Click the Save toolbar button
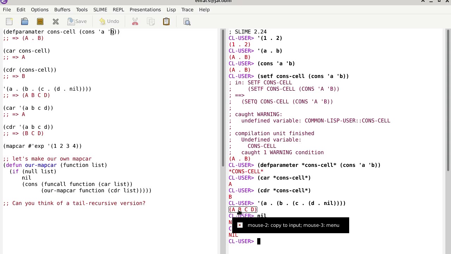 [77, 22]
